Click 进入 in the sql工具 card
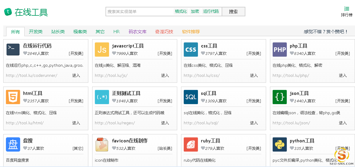Image resolution: width=355 pixels, height=167 pixels. click(x=254, y=123)
